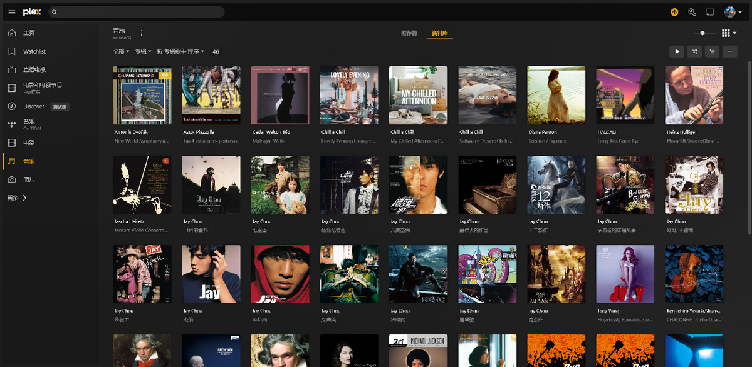Open Hopelessly Romantic album title

coord(624,319)
